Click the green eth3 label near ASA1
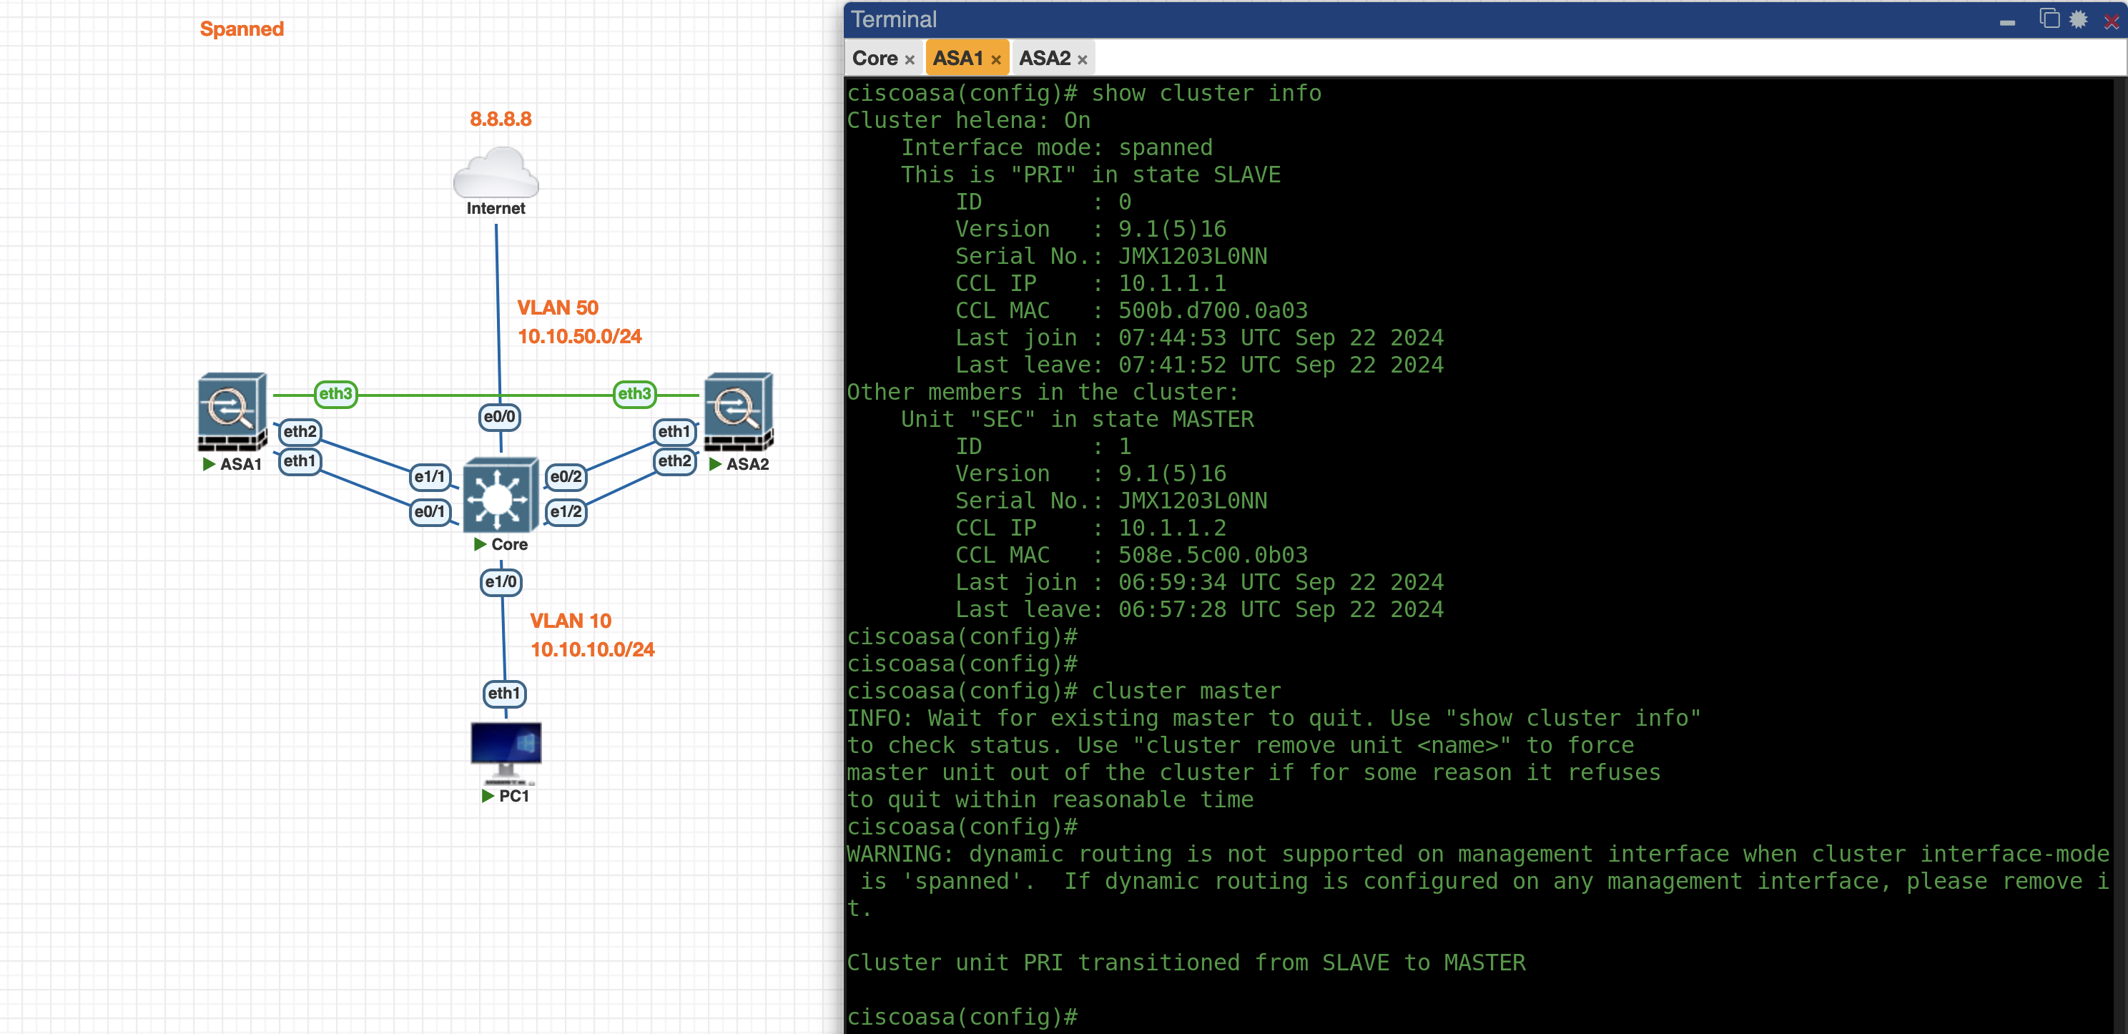Screen dimensions: 2128x1034 tap(335, 394)
